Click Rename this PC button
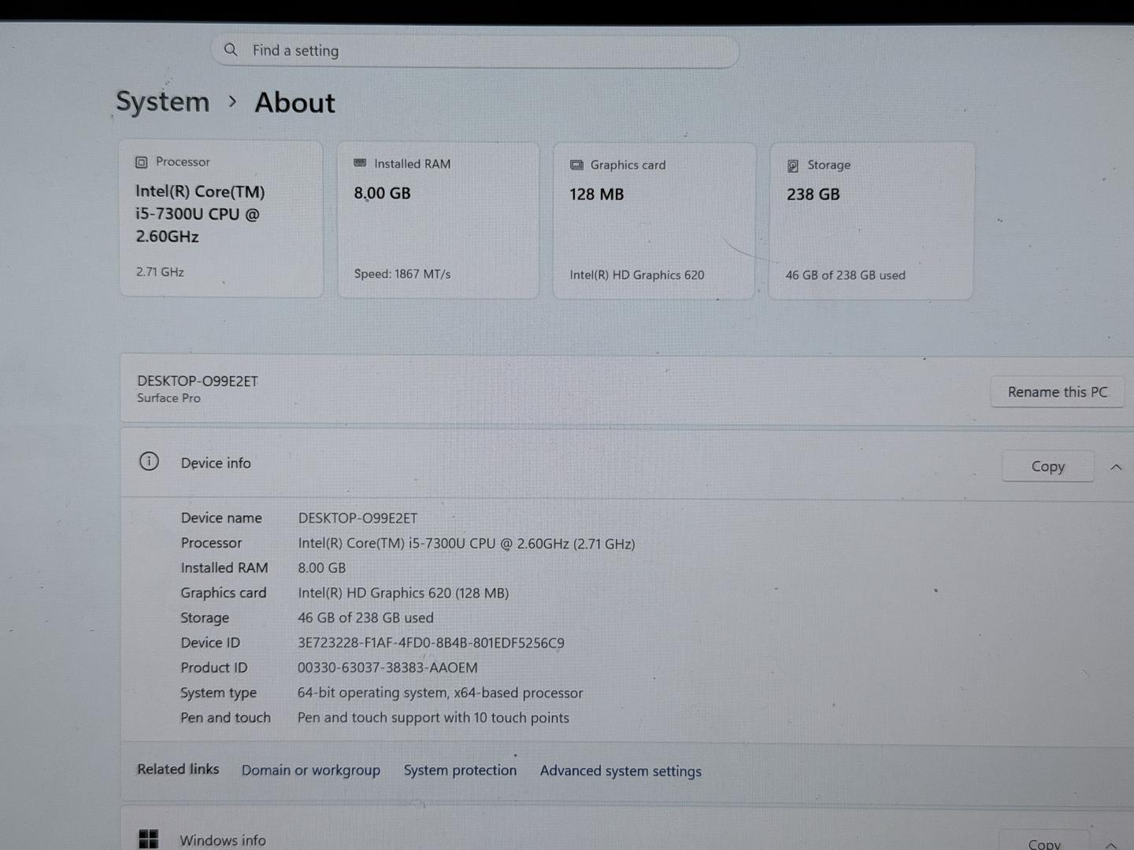This screenshot has width=1134, height=850. tap(1058, 392)
